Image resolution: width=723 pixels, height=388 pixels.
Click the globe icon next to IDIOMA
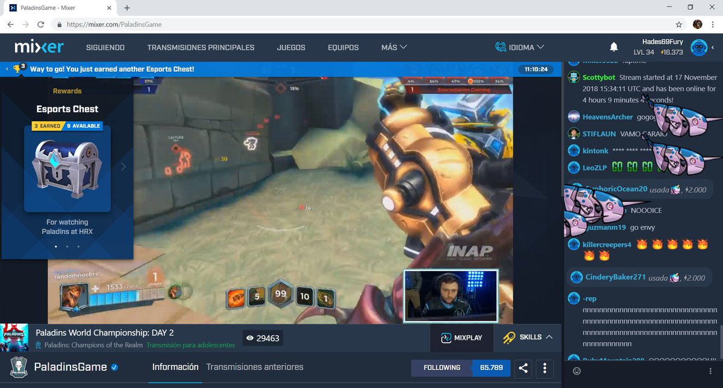click(x=501, y=47)
